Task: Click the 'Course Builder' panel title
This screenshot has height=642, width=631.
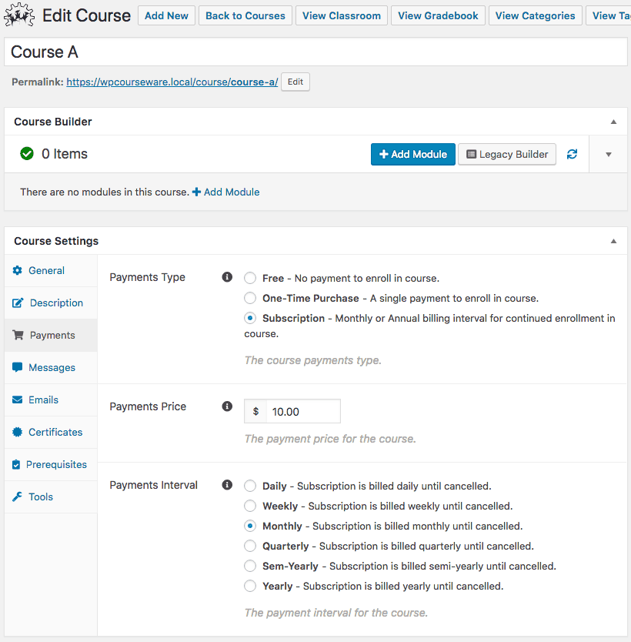Action: coord(53,122)
